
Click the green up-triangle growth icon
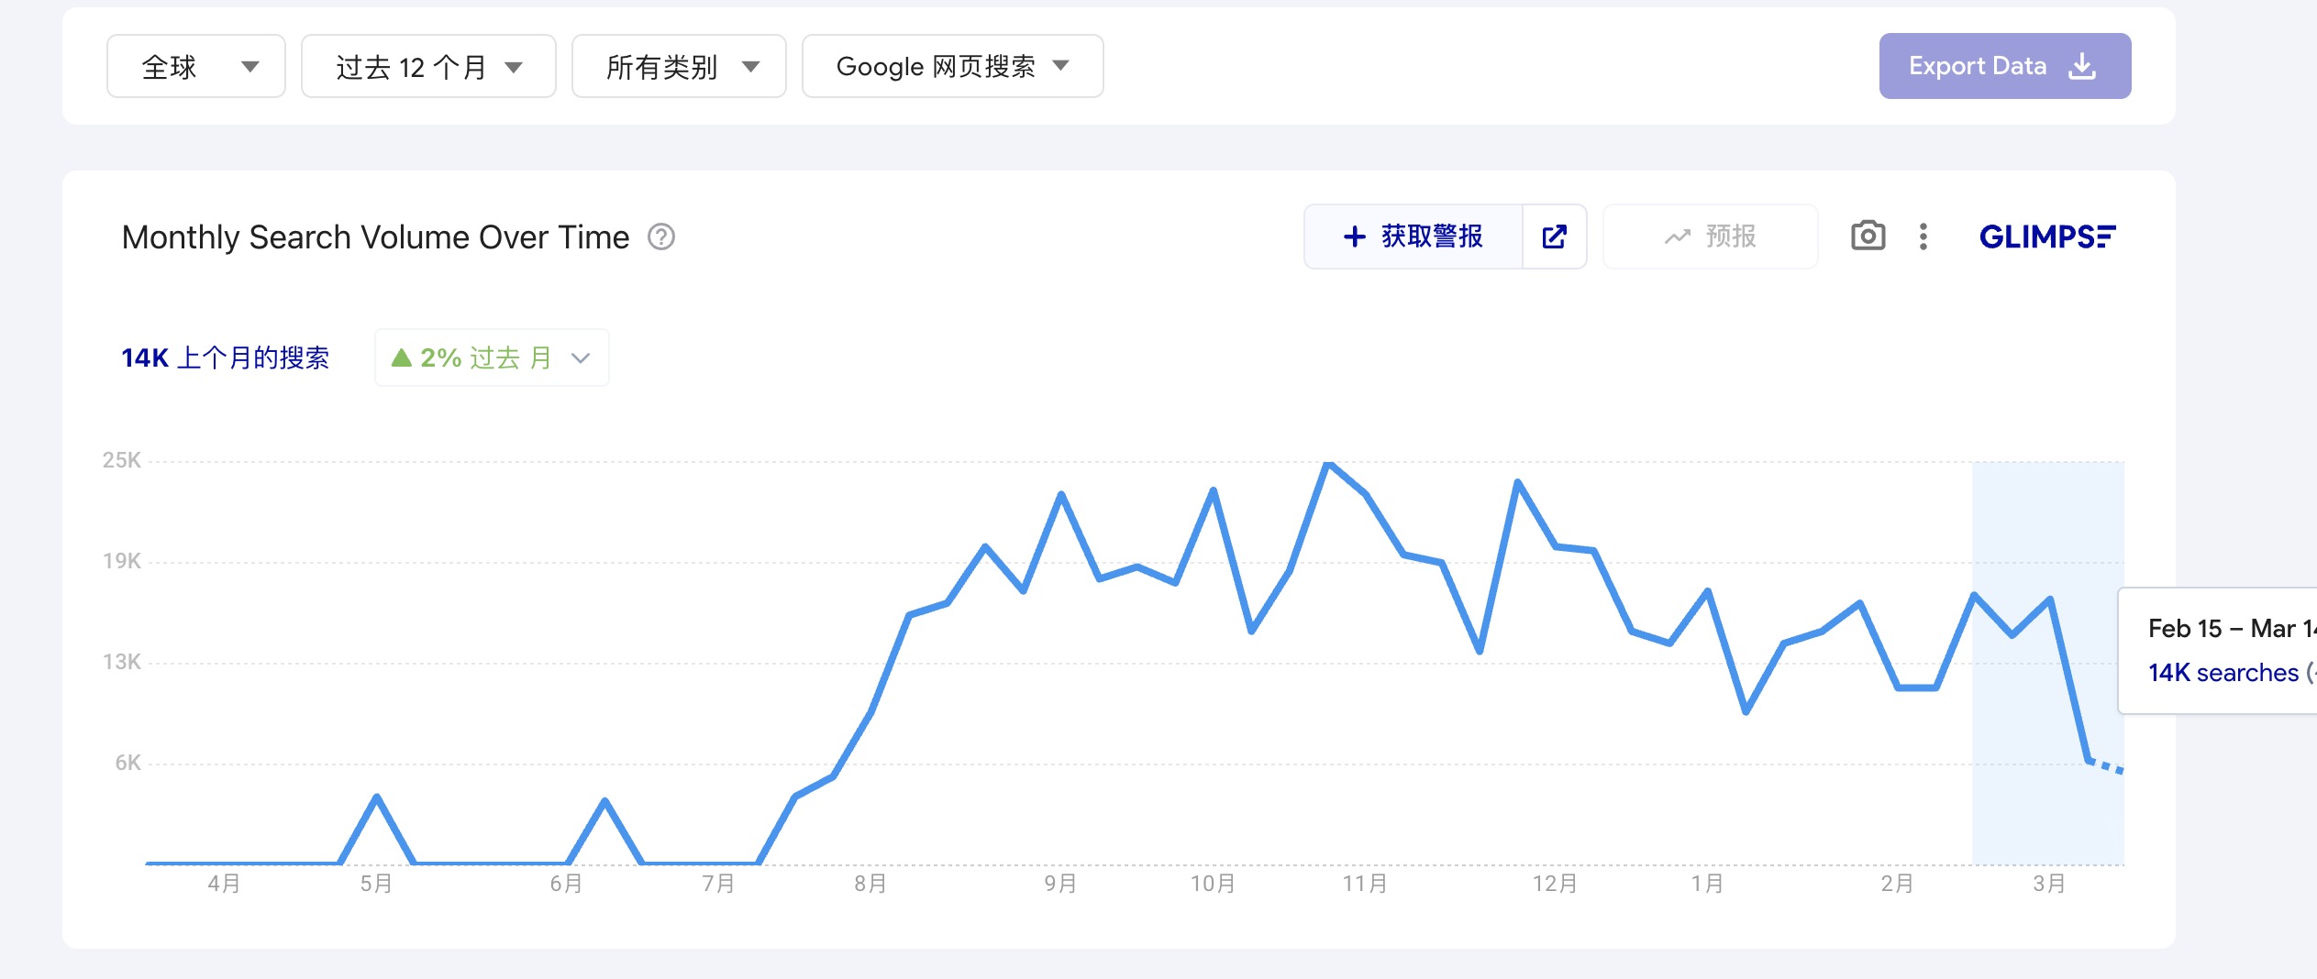coord(401,357)
